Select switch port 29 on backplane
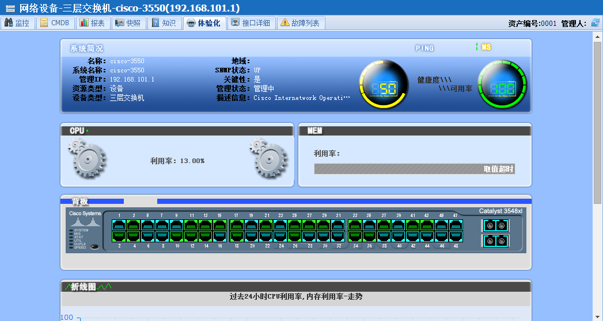 coord(324,225)
